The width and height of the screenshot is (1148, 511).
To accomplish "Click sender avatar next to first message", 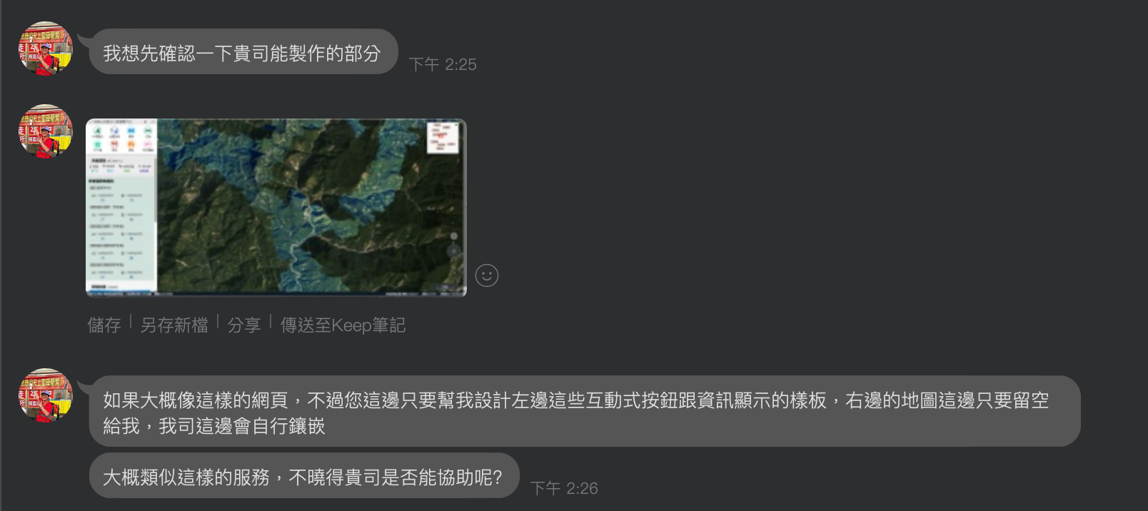I will 45,49.
